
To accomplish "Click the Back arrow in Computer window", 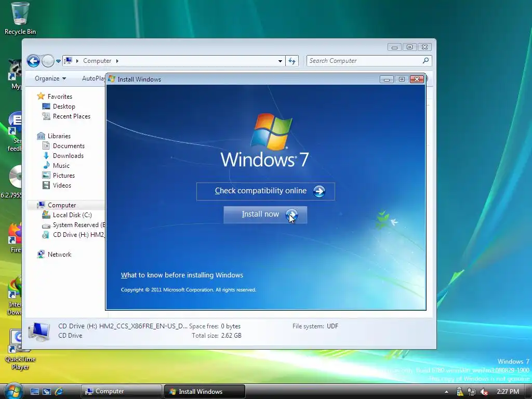I will pos(33,61).
